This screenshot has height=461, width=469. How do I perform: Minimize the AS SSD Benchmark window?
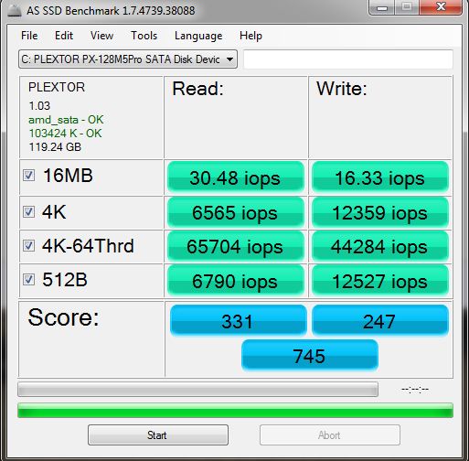coord(382,7)
